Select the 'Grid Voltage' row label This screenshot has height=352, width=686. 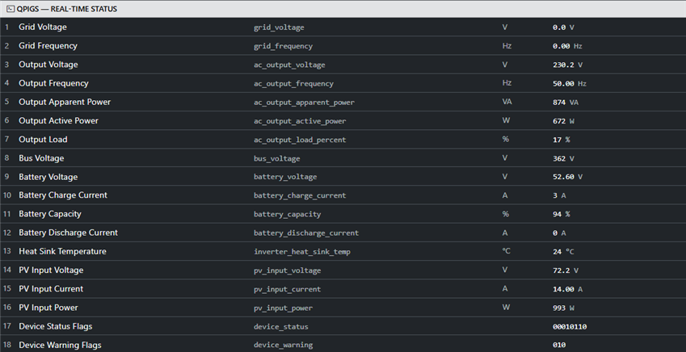(43, 27)
